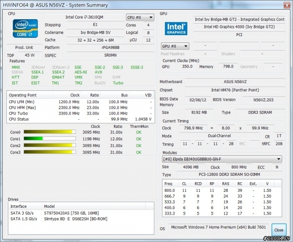Screen dimensions: 293x242
Task: Click the GPU clock 350.0 field
Action: [x=187, y=66]
